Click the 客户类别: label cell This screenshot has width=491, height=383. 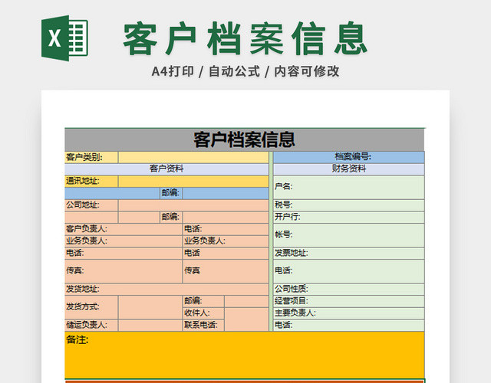[x=91, y=157]
